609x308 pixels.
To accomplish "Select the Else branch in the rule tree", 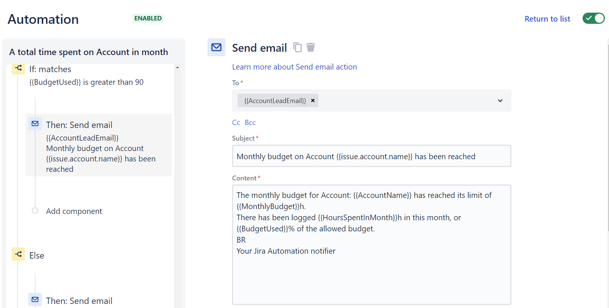I will 37,256.
